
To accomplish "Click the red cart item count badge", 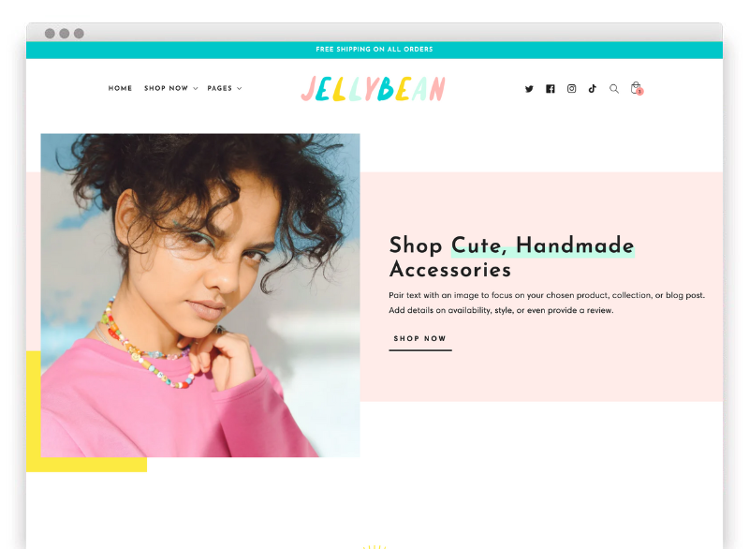I will point(640,92).
